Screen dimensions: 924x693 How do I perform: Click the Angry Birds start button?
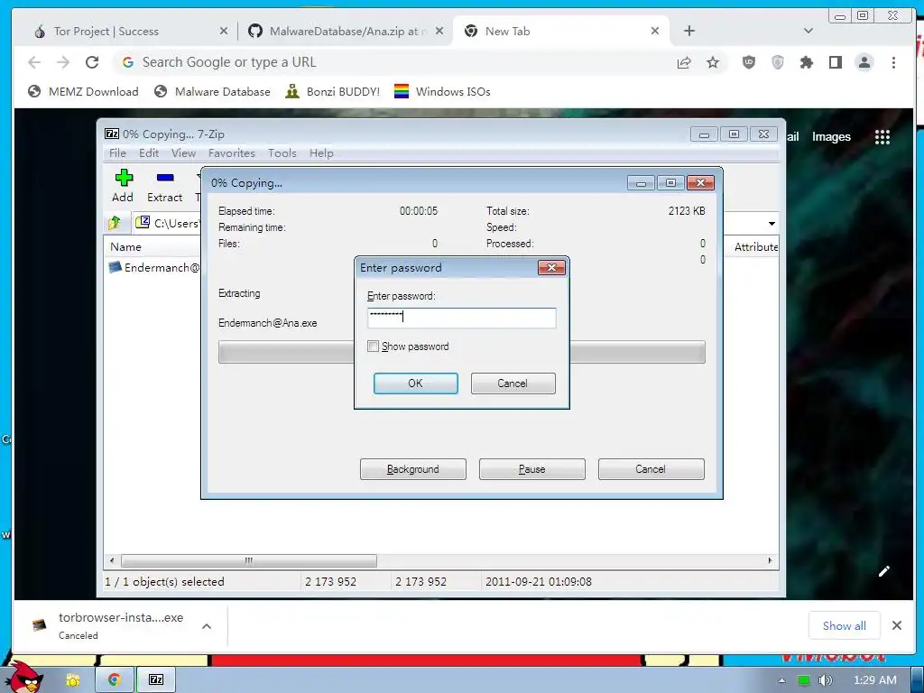point(26,677)
